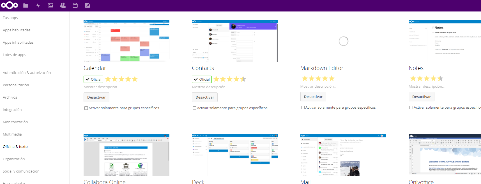Click the Deck app title

tap(198, 182)
